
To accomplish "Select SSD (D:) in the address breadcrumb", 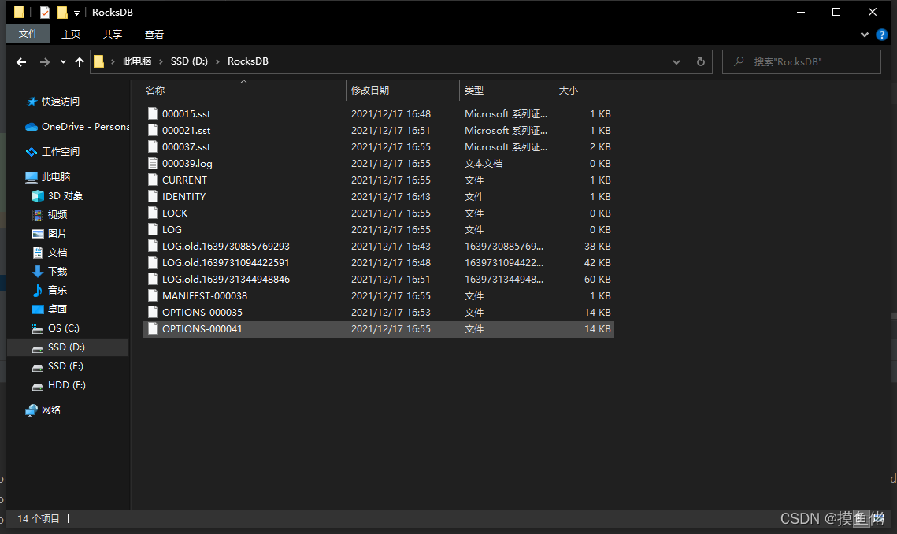I will click(189, 61).
